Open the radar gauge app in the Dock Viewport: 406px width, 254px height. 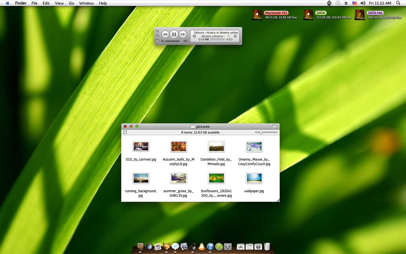[x=149, y=246]
